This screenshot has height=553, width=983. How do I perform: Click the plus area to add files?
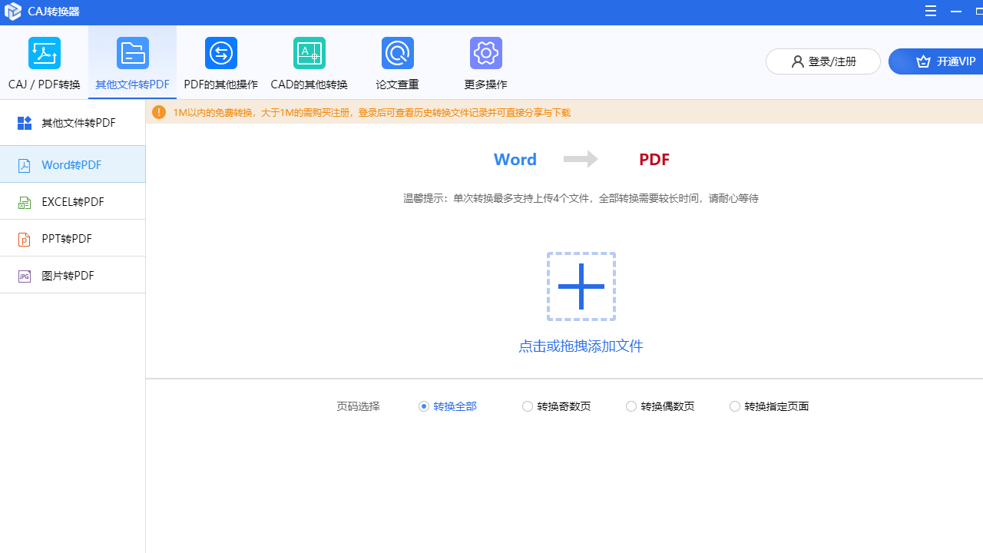click(x=581, y=286)
